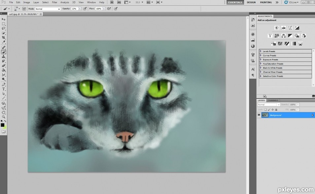Viewport: 315px width, 194px height.
Task: Select the Pen tool
Action: point(4,84)
